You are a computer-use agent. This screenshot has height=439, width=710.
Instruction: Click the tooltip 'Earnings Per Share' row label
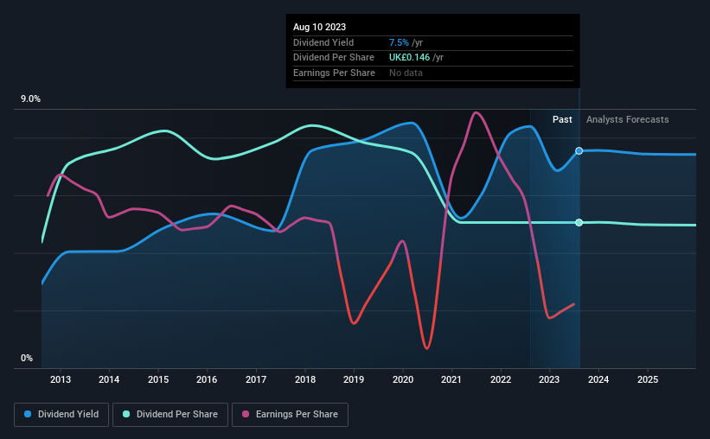[x=334, y=73]
